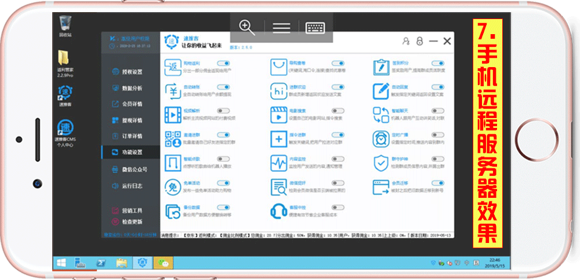The image size is (580, 280).
Task: Click 检查更新 at the sidebar bottom
Action: click(127, 222)
